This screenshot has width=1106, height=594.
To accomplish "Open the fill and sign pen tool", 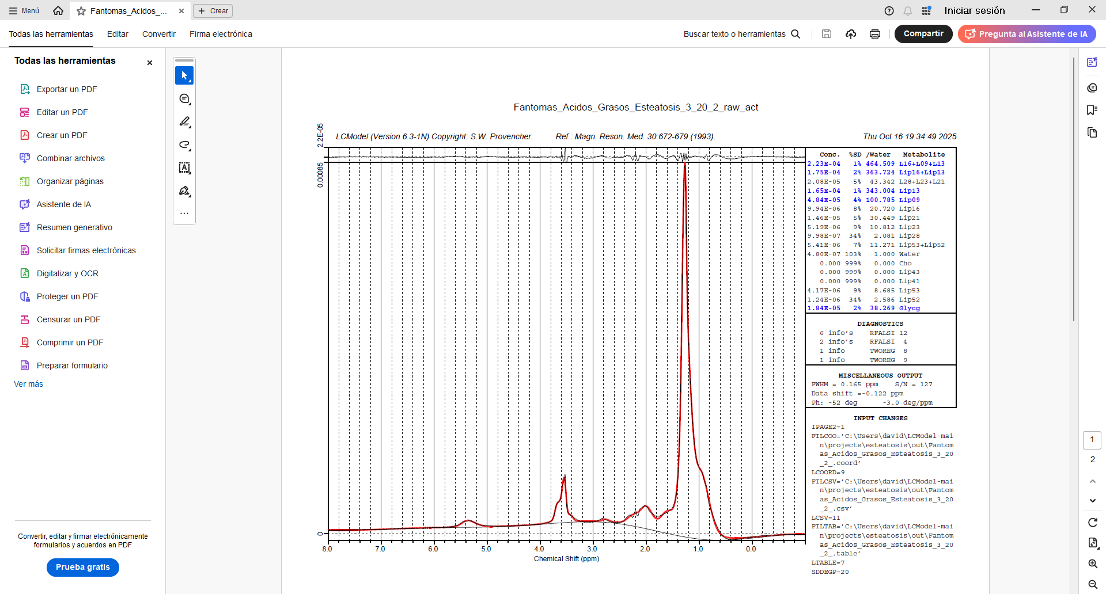I will [184, 191].
